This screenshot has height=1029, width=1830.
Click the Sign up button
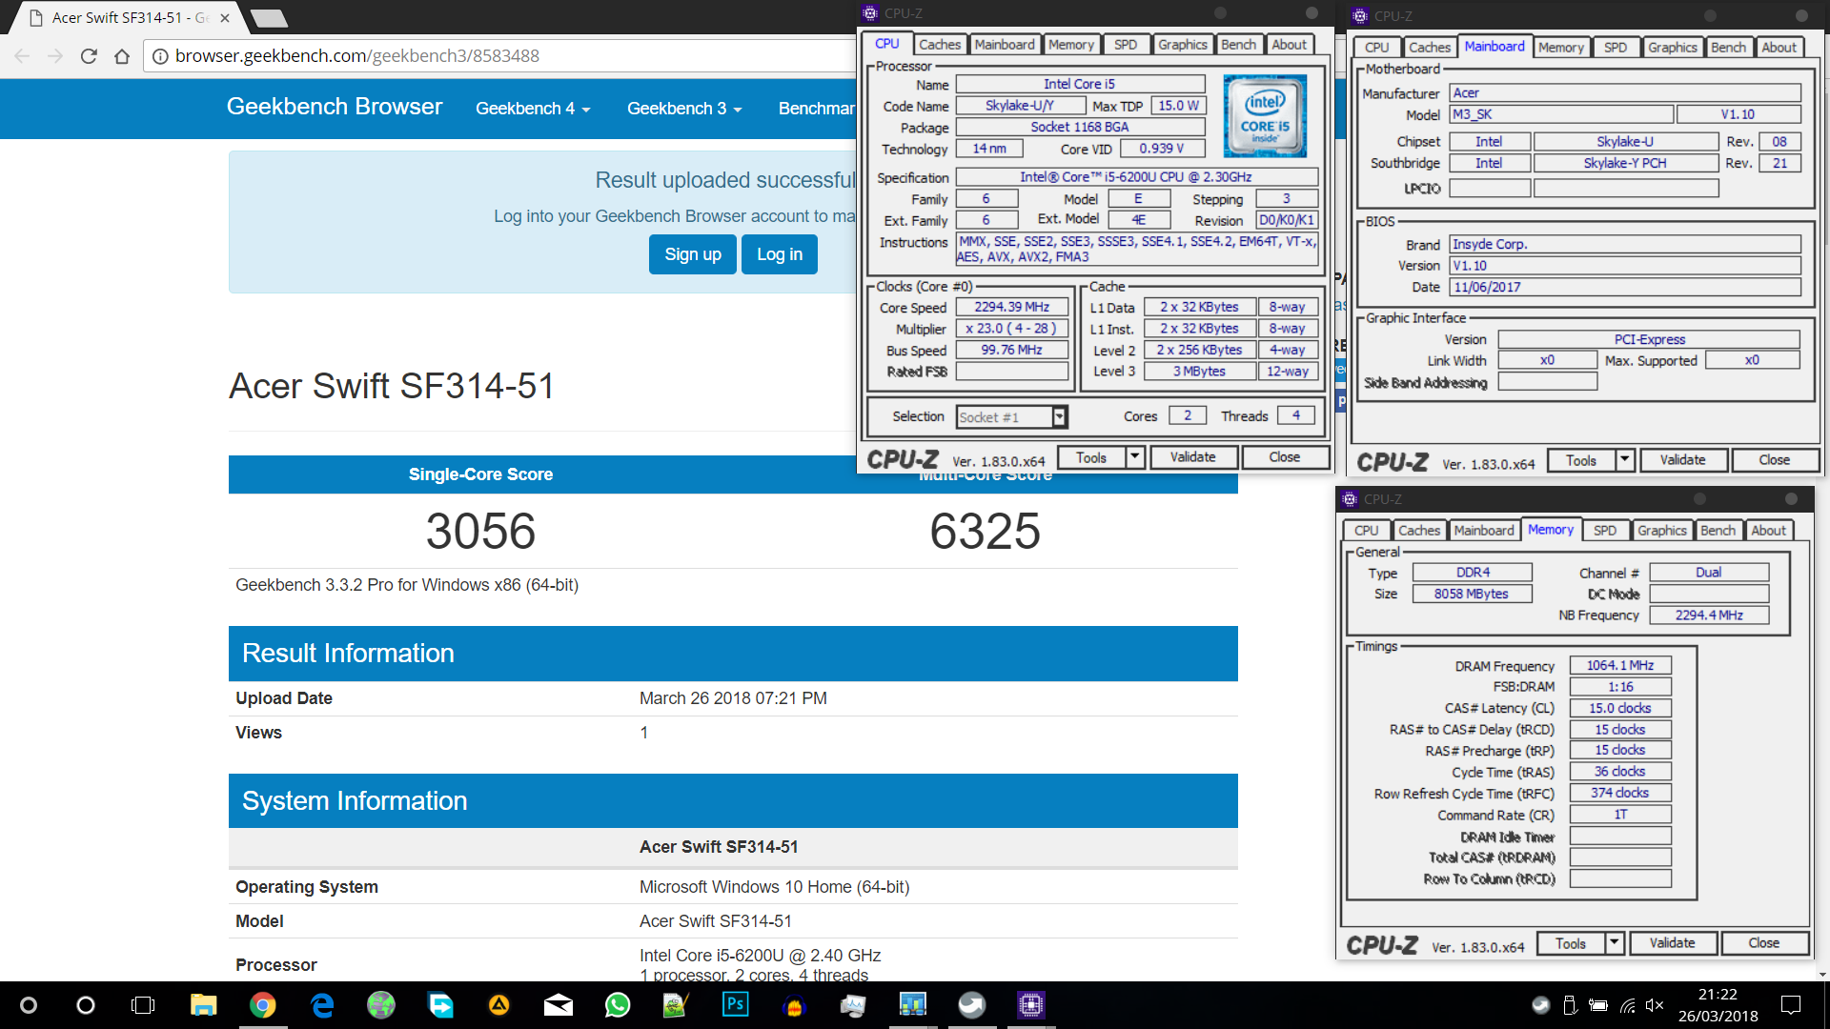click(x=693, y=254)
